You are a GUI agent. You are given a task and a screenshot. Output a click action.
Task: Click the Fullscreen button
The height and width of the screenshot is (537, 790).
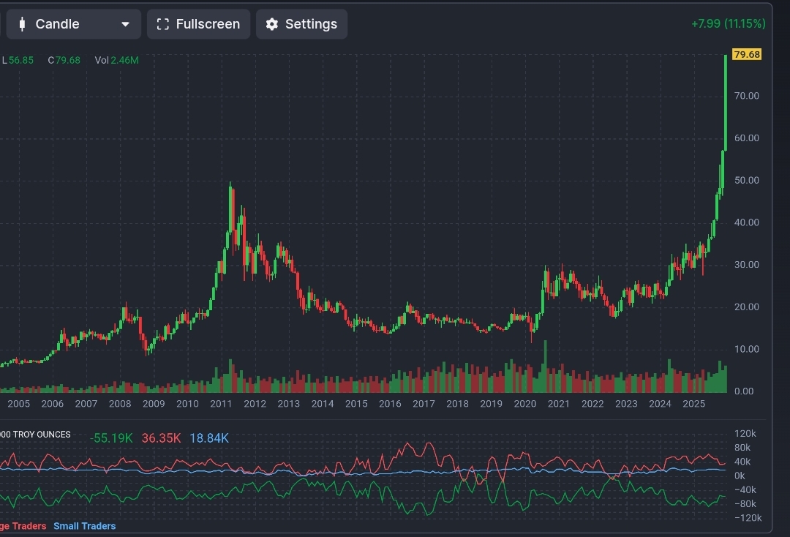point(198,24)
